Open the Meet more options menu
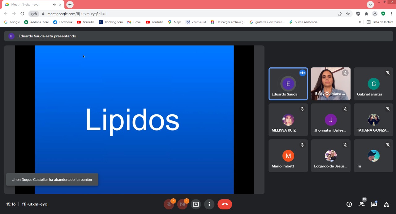Screen dimensions: 396x214 tap(209, 204)
